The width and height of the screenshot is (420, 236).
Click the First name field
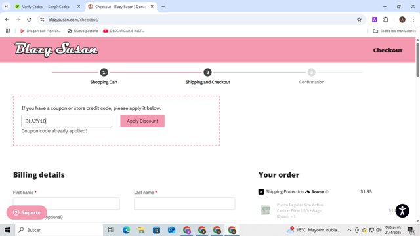click(x=66, y=204)
